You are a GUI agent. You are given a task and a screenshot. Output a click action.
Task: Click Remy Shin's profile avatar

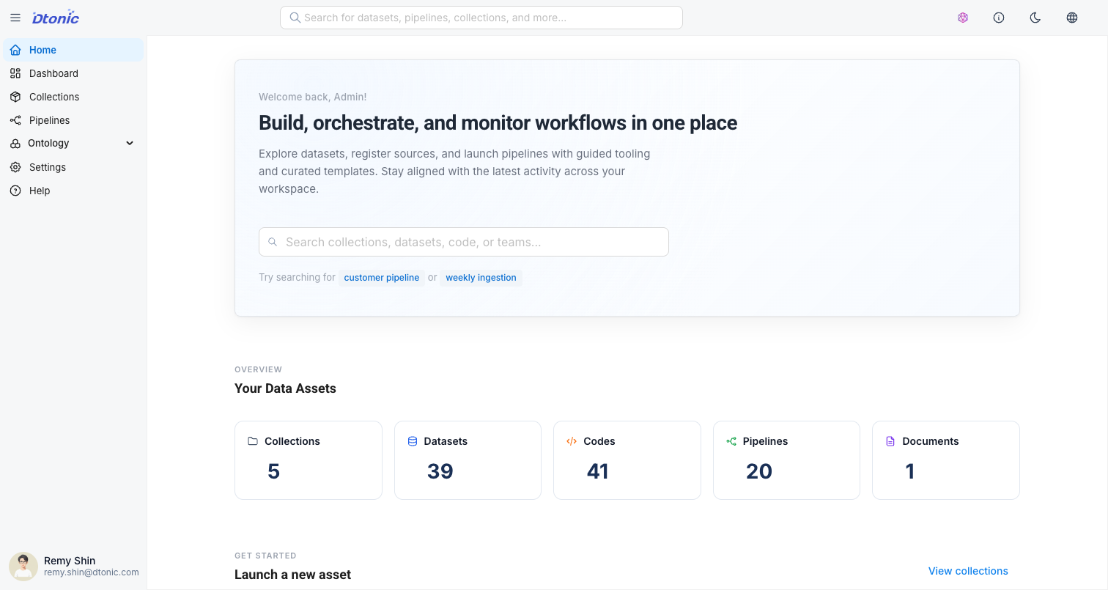point(23,567)
